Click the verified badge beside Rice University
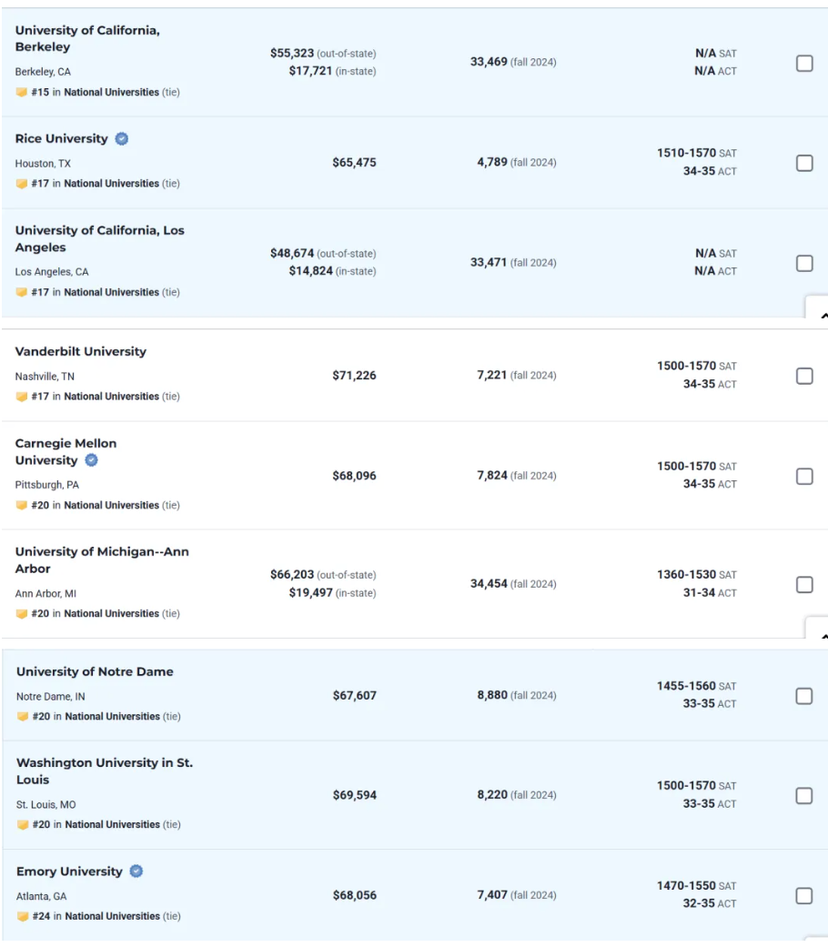The image size is (828, 947). (x=122, y=139)
